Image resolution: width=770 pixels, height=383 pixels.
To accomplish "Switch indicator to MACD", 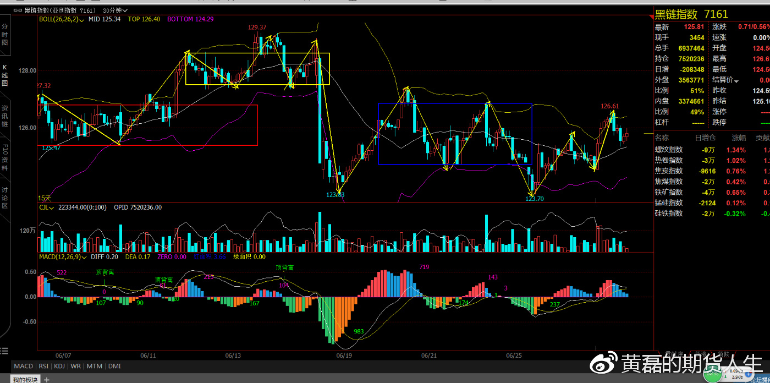I will click(x=24, y=366).
